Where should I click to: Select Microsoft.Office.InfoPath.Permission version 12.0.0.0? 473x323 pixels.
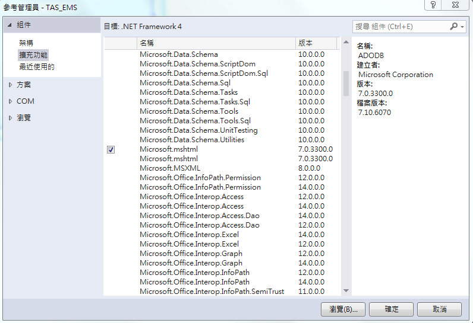click(222, 178)
